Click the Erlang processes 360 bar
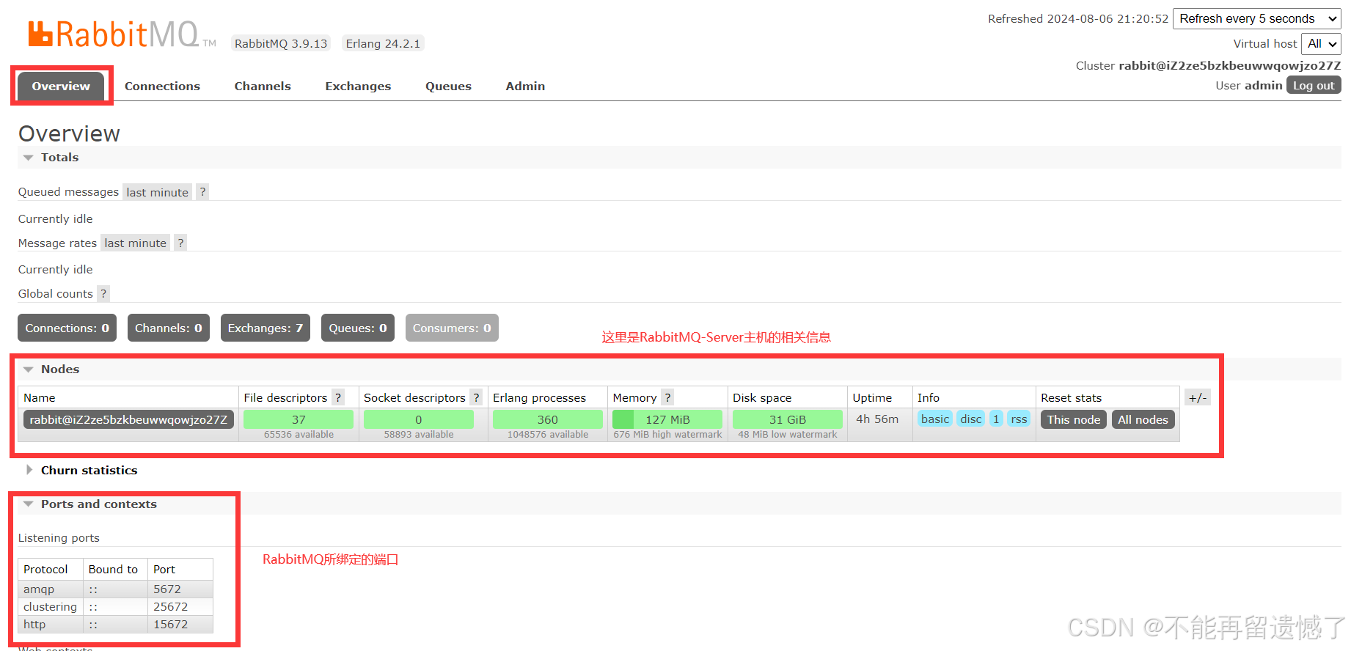 pos(548,419)
